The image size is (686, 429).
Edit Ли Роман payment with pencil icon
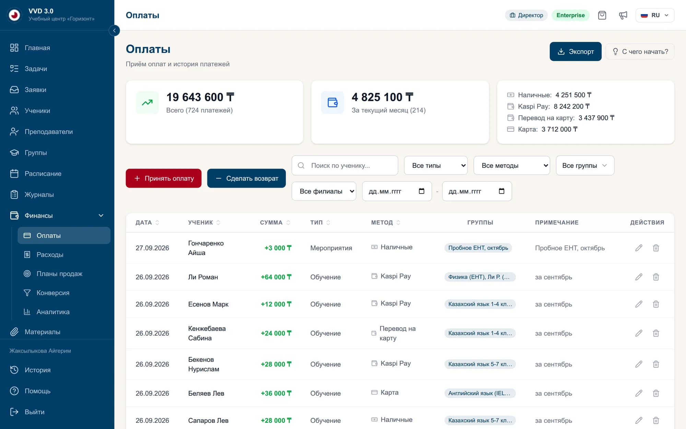point(639,277)
